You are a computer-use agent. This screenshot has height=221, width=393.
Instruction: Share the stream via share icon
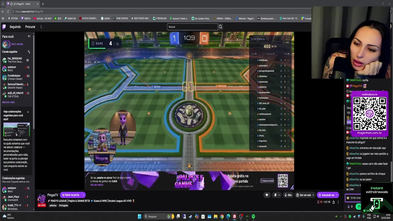(333, 202)
